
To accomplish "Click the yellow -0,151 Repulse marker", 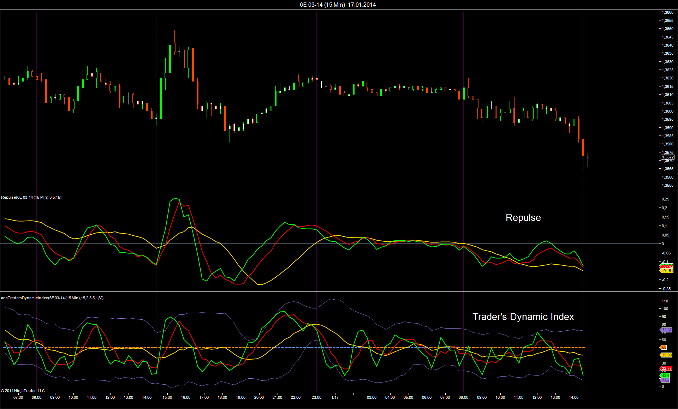I will [667, 271].
